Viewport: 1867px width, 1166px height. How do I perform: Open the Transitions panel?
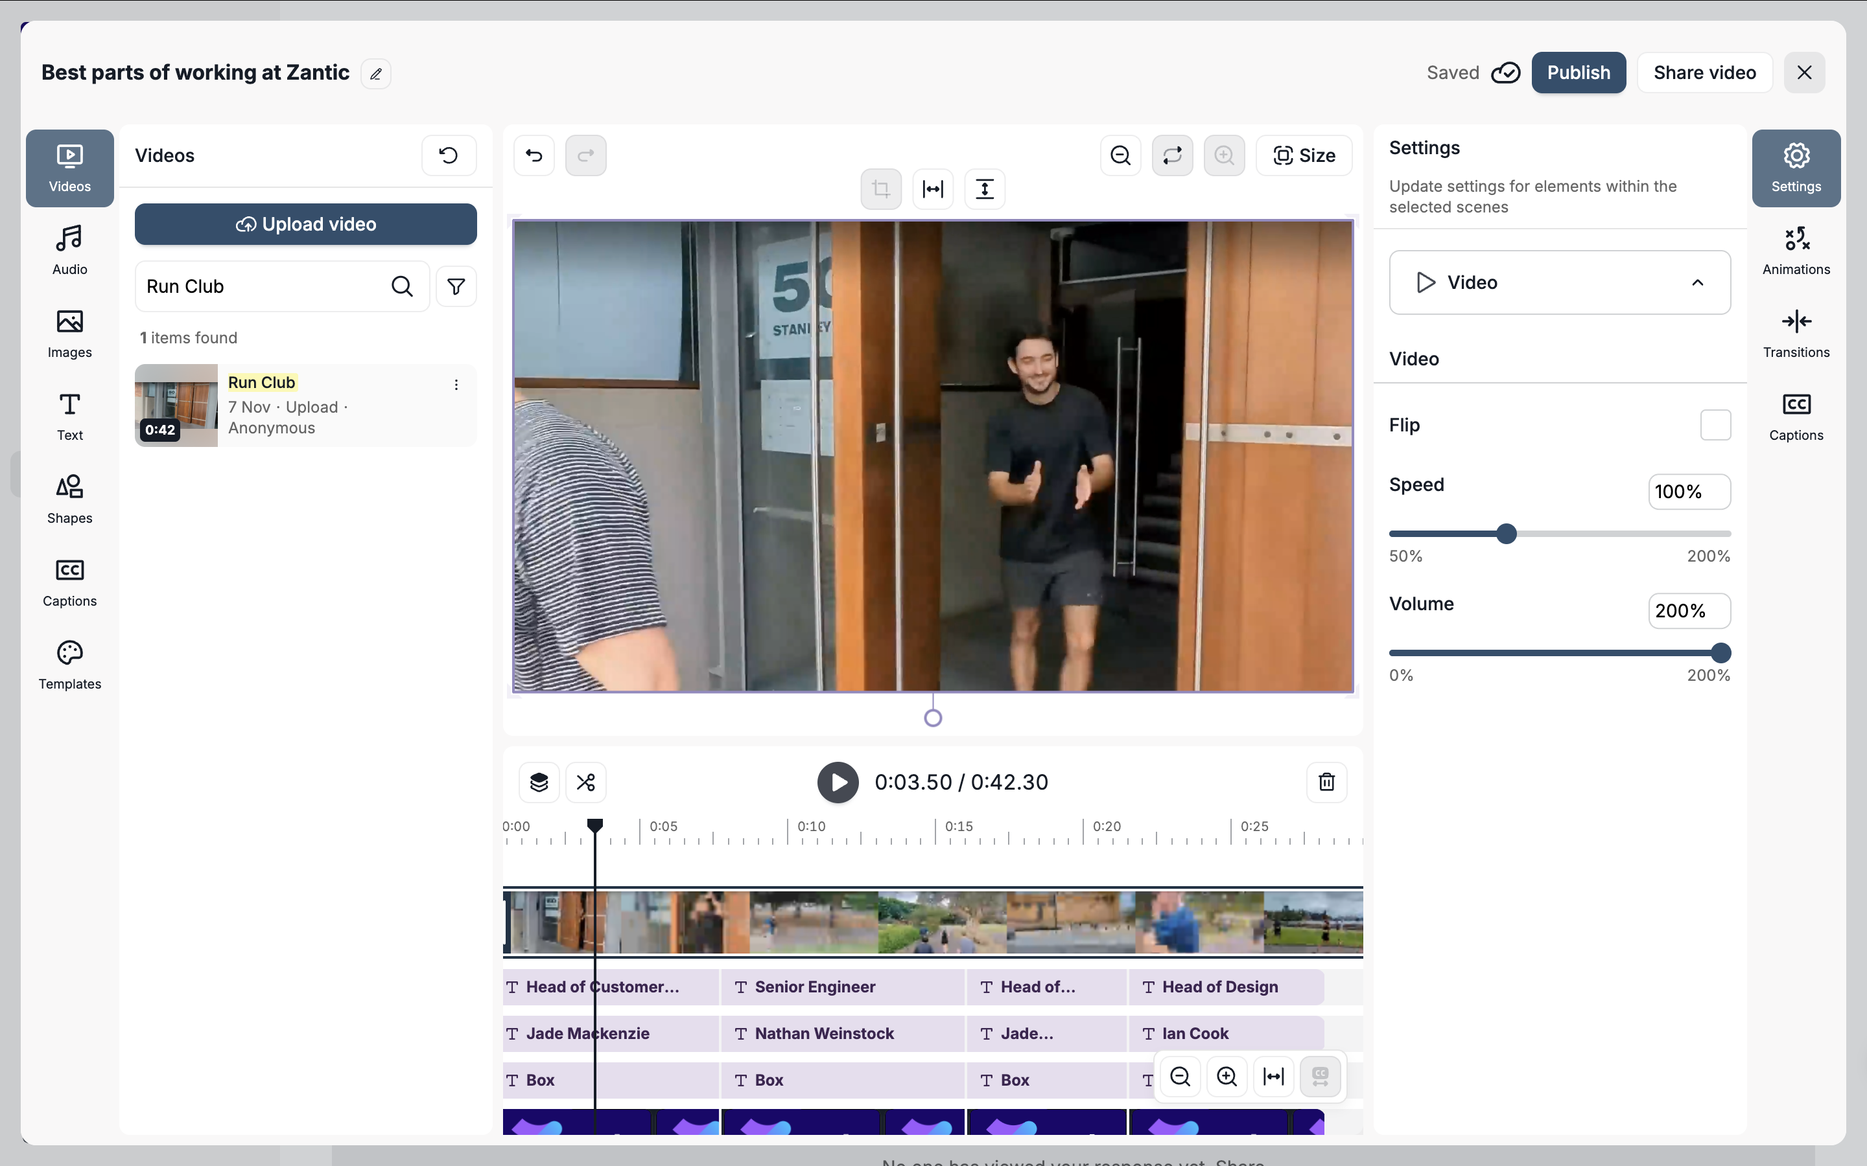(x=1795, y=333)
